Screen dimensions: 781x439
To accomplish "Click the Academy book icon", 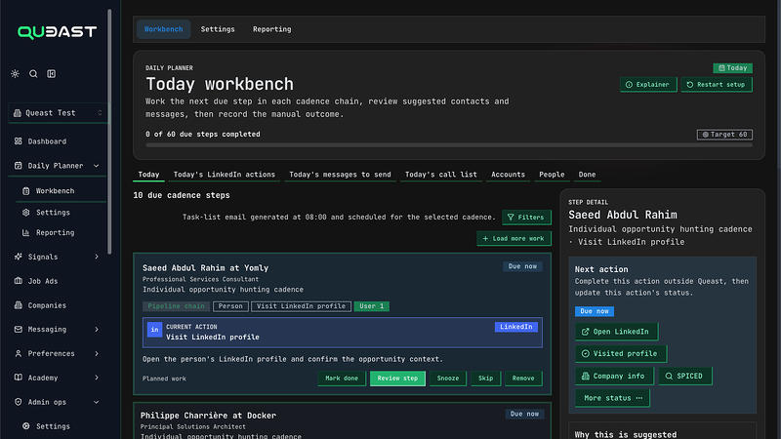I will tap(19, 378).
